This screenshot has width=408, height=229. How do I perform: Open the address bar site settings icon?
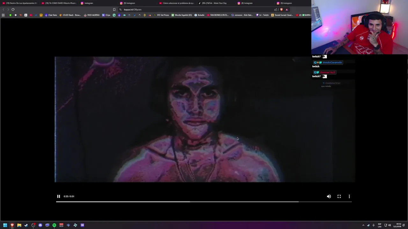click(120, 10)
